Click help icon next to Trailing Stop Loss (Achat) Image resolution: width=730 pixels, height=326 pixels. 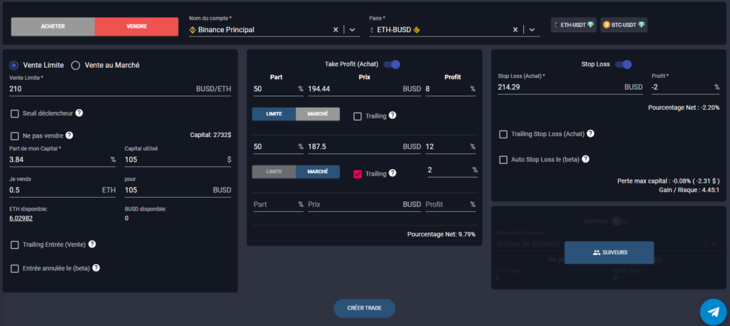click(590, 133)
